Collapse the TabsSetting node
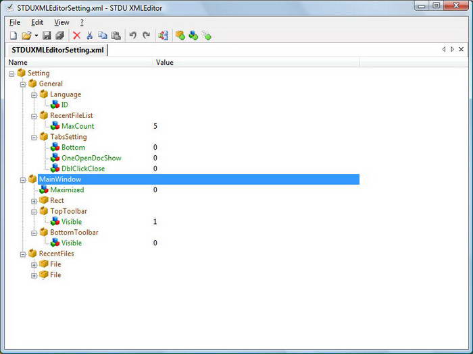 pos(34,138)
